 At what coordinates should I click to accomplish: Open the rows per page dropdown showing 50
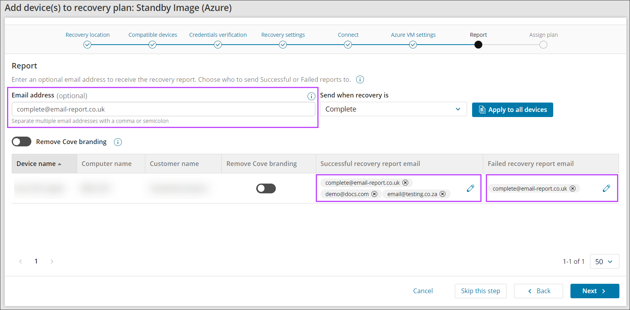click(604, 261)
